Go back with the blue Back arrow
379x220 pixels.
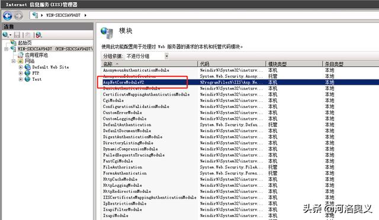point(8,16)
